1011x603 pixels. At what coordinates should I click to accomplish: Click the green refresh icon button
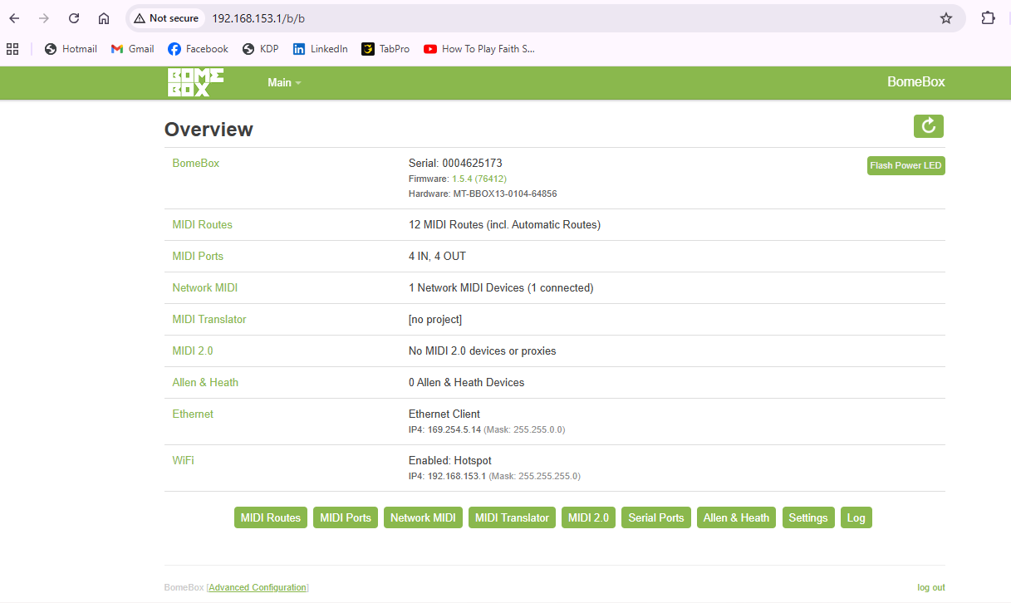(x=928, y=126)
